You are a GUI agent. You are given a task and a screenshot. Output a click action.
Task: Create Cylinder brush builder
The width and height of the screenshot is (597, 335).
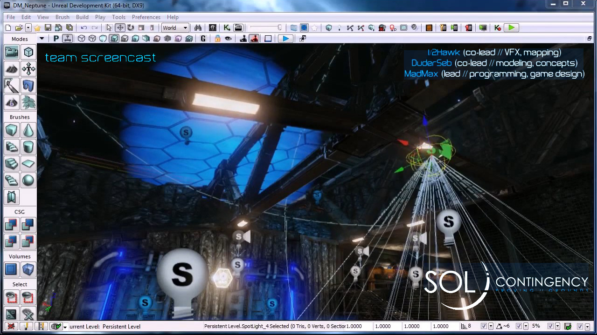coord(28,147)
